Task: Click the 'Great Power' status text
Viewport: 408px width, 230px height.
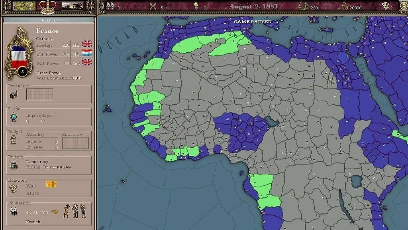Action: [x=49, y=73]
